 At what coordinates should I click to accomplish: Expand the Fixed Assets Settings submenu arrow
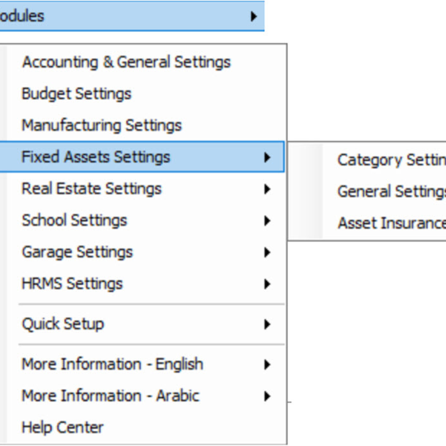(x=267, y=157)
